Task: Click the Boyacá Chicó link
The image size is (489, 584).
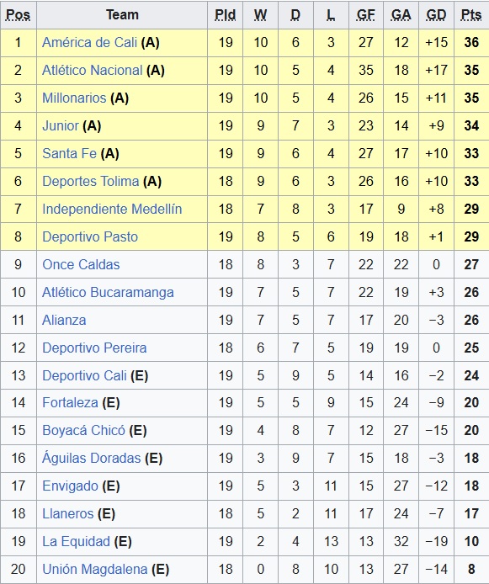Action: point(84,431)
